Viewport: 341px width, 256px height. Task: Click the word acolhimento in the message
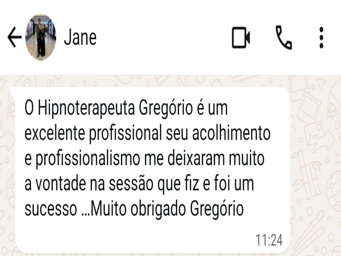(231, 133)
